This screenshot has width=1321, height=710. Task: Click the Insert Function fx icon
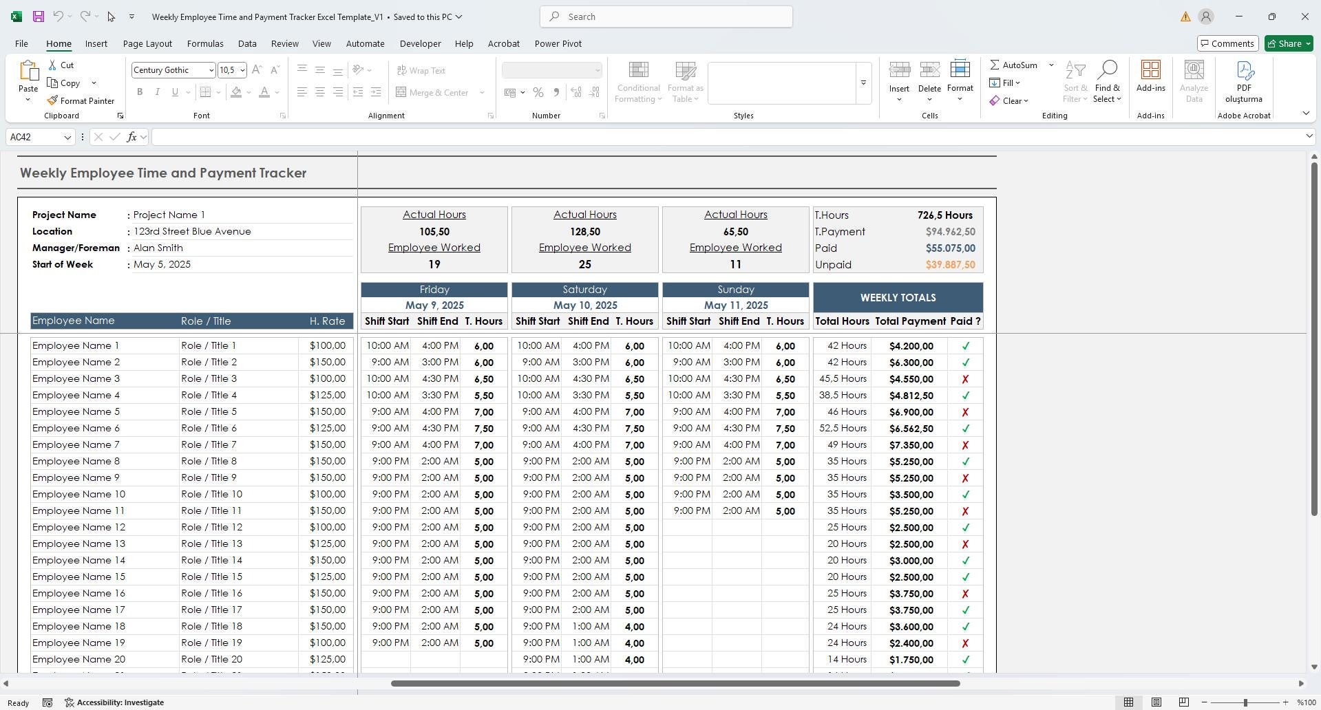coord(131,137)
